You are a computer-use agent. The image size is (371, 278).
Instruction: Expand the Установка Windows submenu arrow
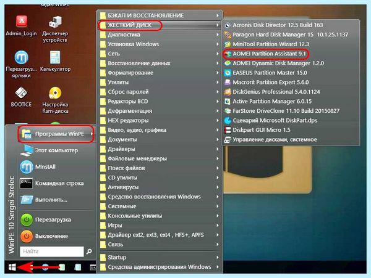pos(218,44)
